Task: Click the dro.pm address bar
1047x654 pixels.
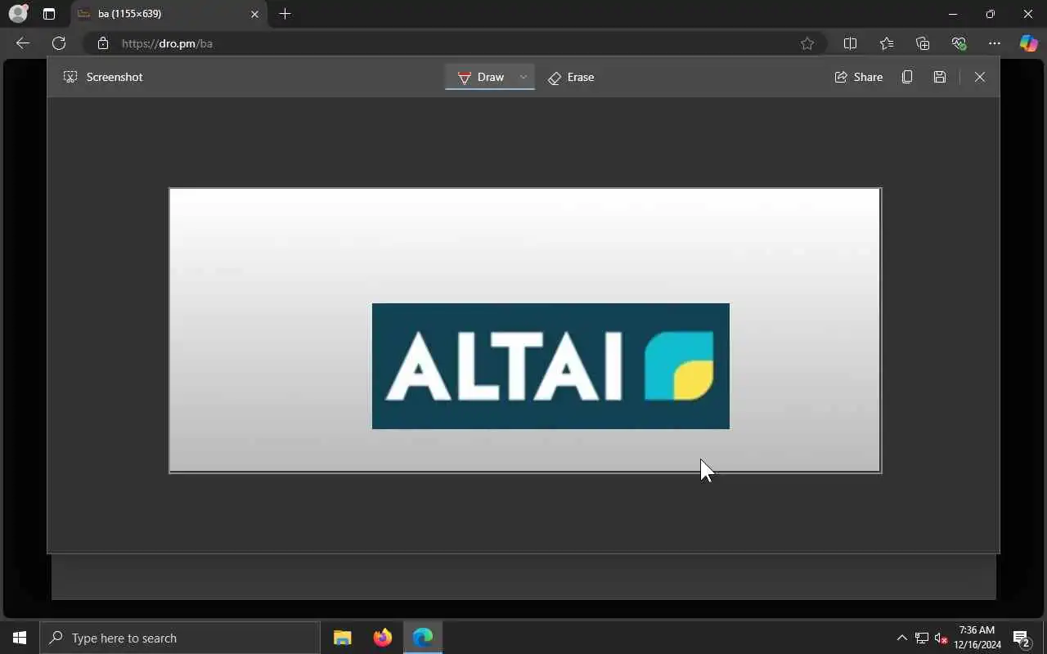Action: tap(454, 43)
